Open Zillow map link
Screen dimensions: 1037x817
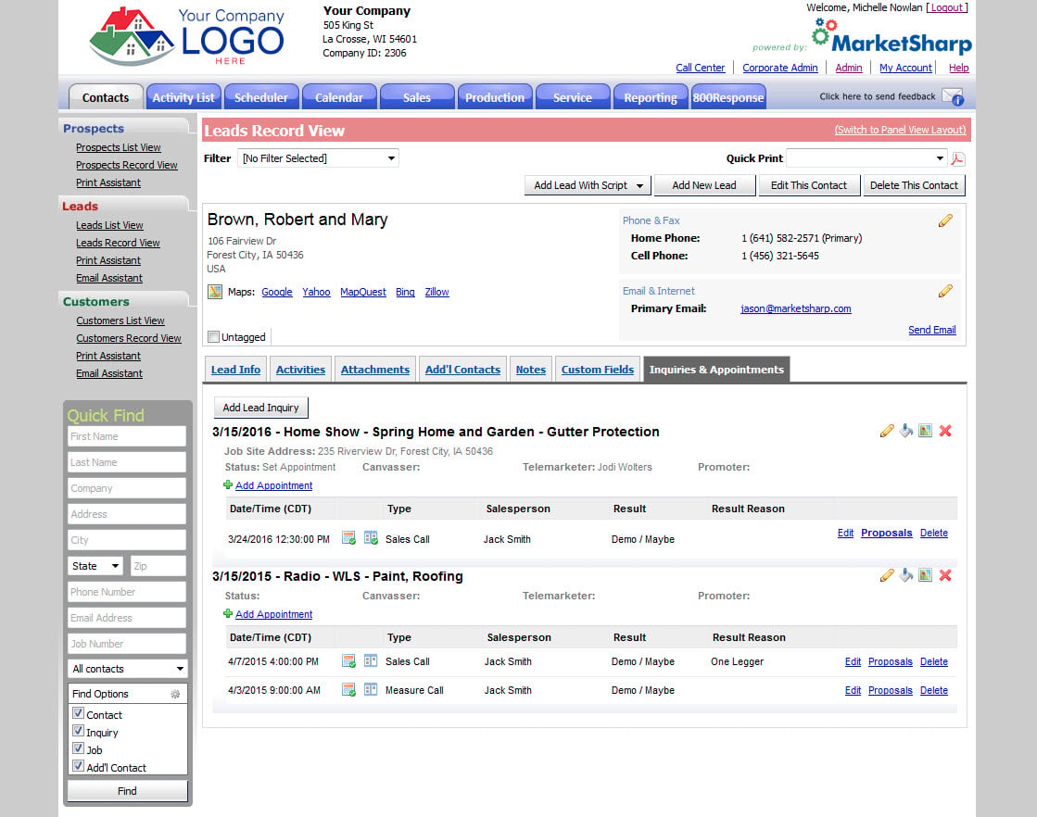(436, 292)
